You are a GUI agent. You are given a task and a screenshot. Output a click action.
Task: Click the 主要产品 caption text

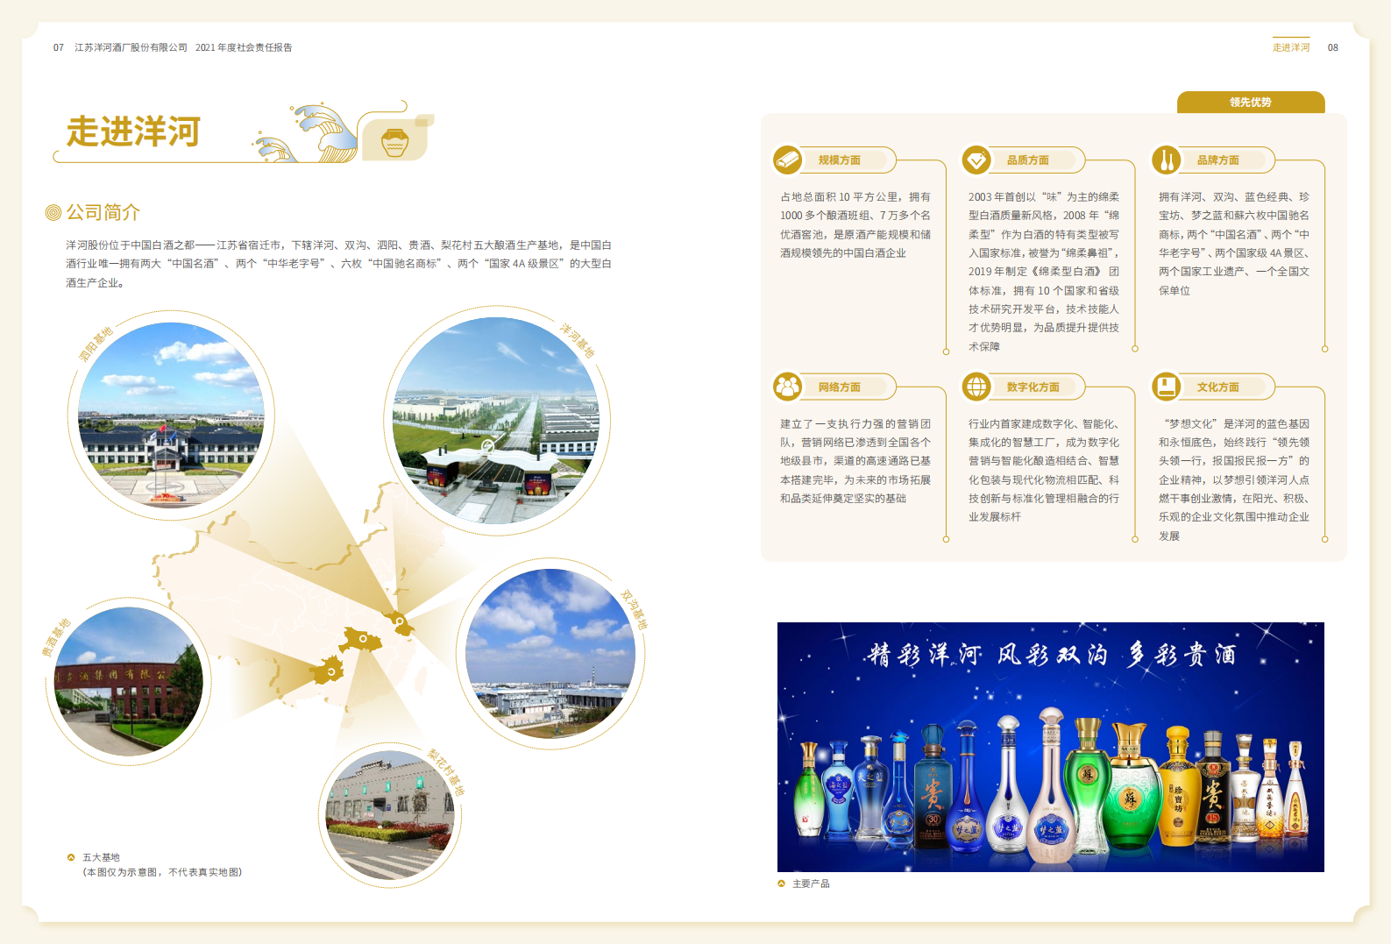pyautogui.click(x=811, y=884)
